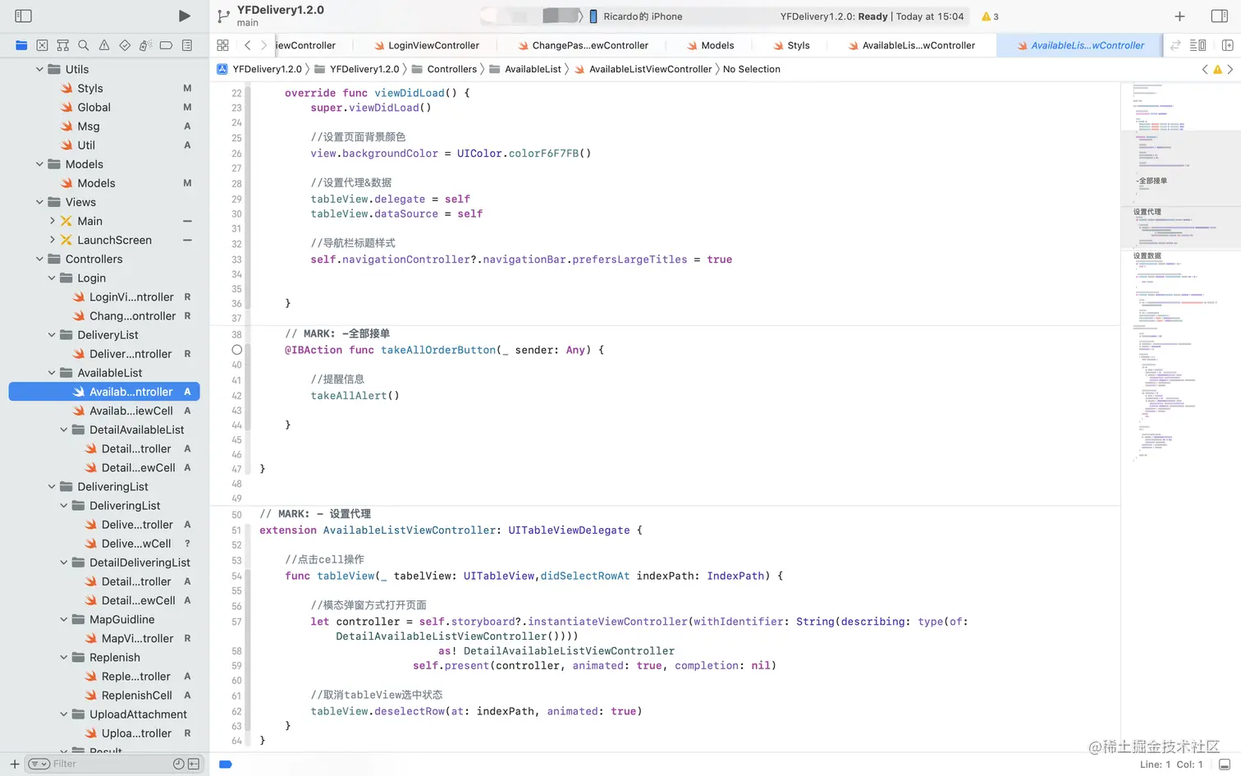Switch to the ChangePas...ewController tab
Image resolution: width=1241 pixels, height=776 pixels.
[x=583, y=45]
